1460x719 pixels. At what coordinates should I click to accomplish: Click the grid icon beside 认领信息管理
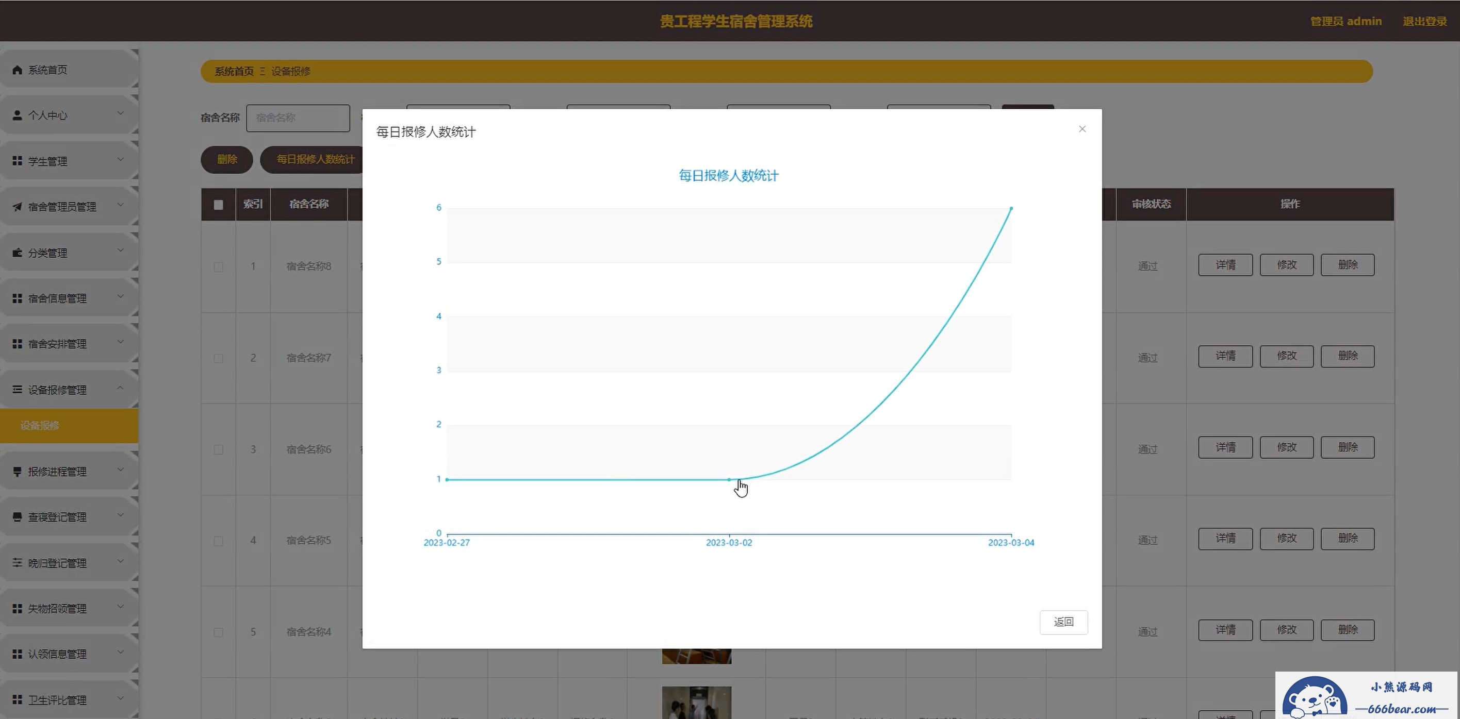(x=17, y=654)
